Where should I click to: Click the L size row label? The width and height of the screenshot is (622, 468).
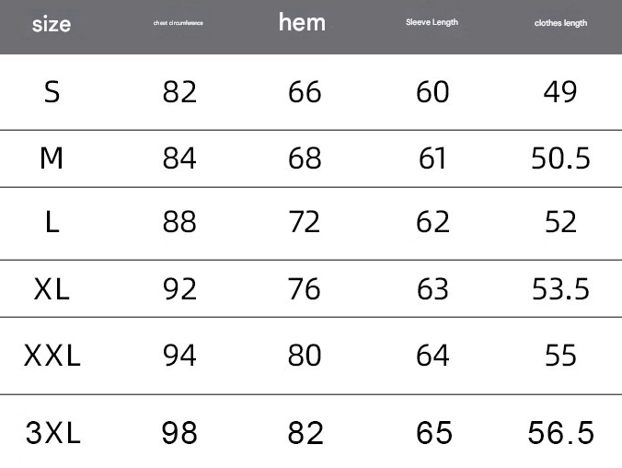52,223
